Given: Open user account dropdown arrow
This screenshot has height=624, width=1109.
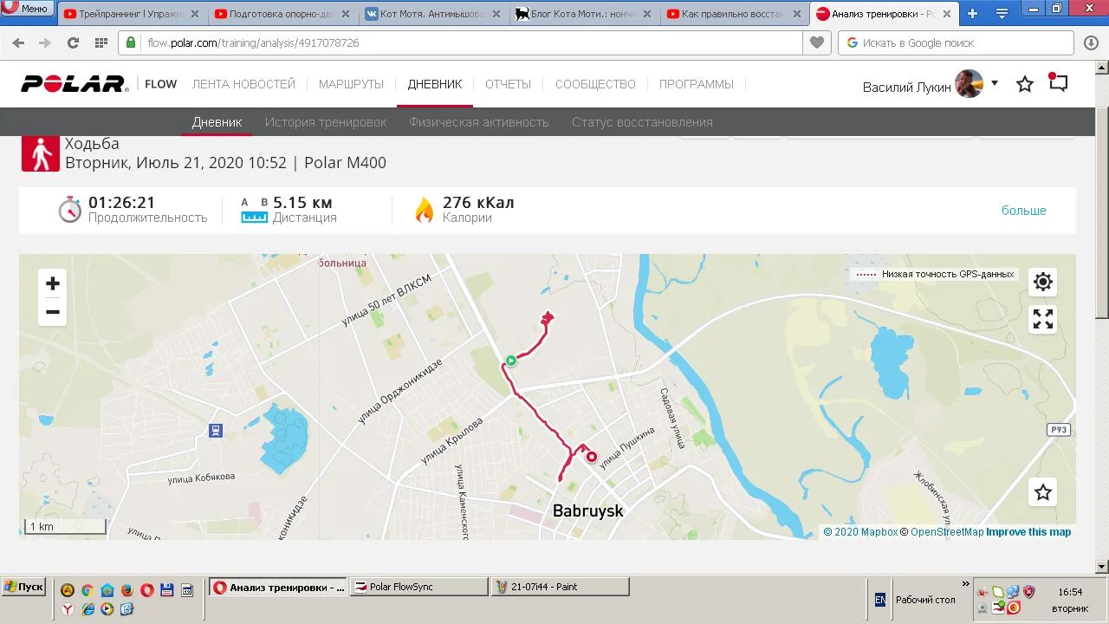Looking at the screenshot, I should click(995, 83).
